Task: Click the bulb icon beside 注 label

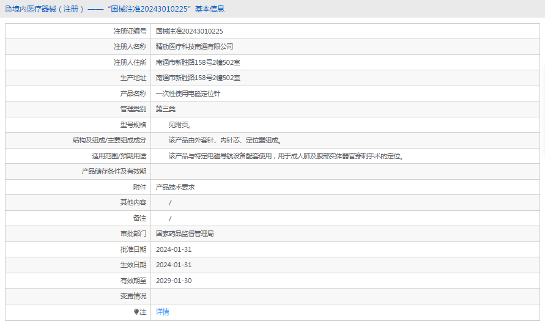Action: 136,312
